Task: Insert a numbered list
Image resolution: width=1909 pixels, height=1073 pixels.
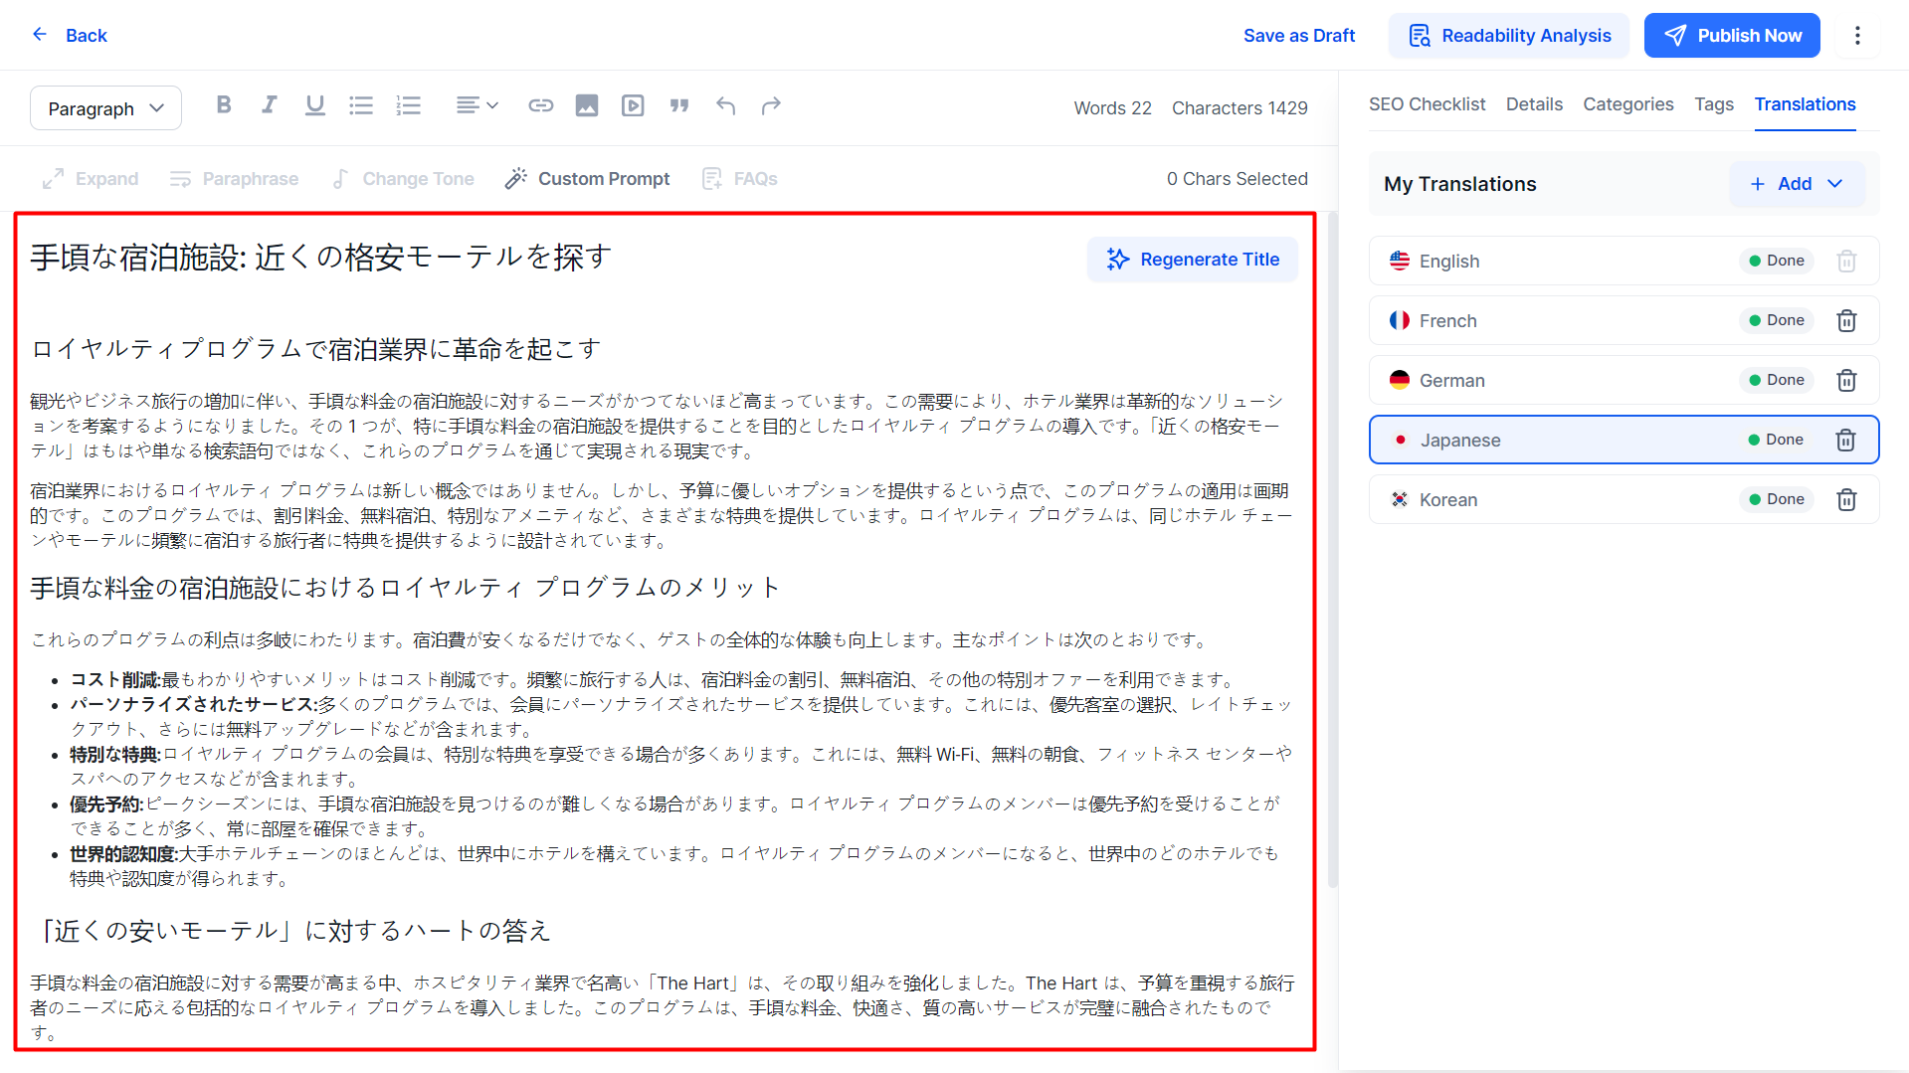Action: 408,105
